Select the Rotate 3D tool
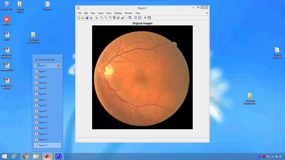 [x=114, y=18]
